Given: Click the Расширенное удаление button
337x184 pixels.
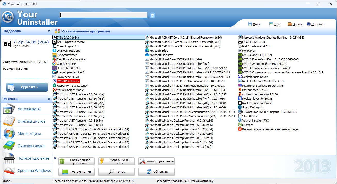Looking at the screenshot, I should [76, 161].
